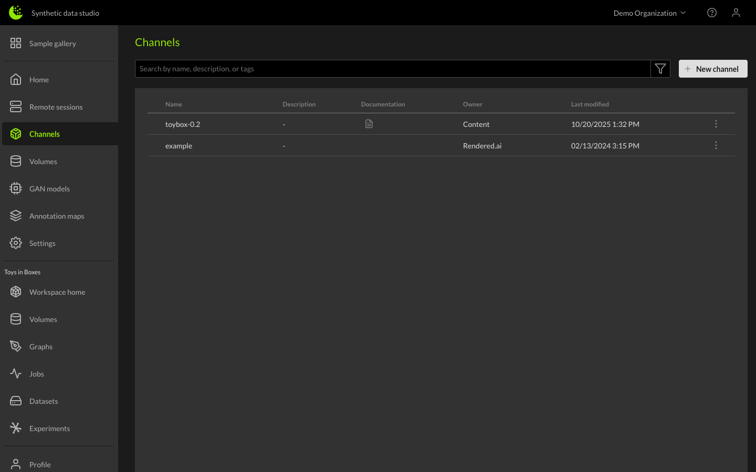The height and width of the screenshot is (472, 756).
Task: Click the New channel button
Action: point(712,69)
